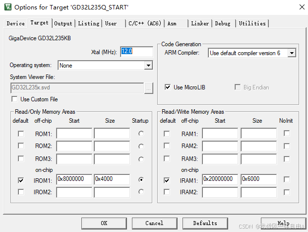This screenshot has width=308, height=232.
Task: Check the ROM1 default checkbox
Action: 21,134
